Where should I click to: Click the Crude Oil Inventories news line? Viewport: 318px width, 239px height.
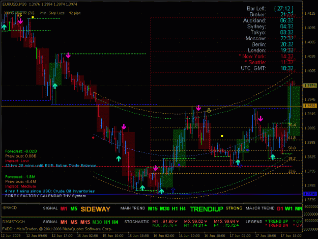click(x=50, y=191)
